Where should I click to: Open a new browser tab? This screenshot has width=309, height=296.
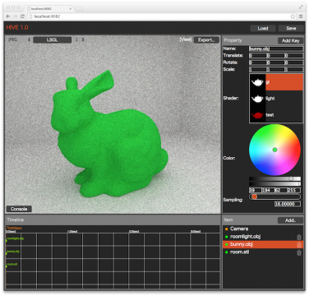pyautogui.click(x=79, y=9)
